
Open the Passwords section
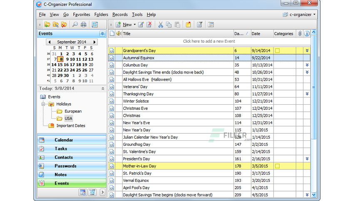click(x=72, y=166)
